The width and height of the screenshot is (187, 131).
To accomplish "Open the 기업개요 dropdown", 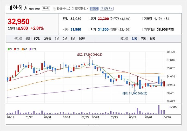I will tap(107, 9).
